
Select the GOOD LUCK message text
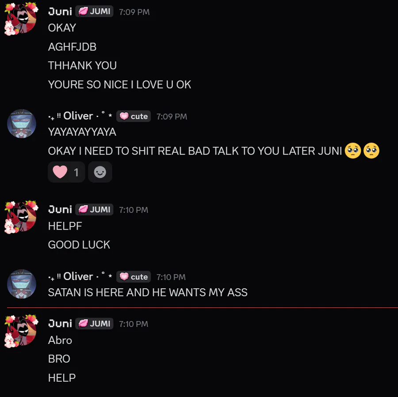point(79,245)
